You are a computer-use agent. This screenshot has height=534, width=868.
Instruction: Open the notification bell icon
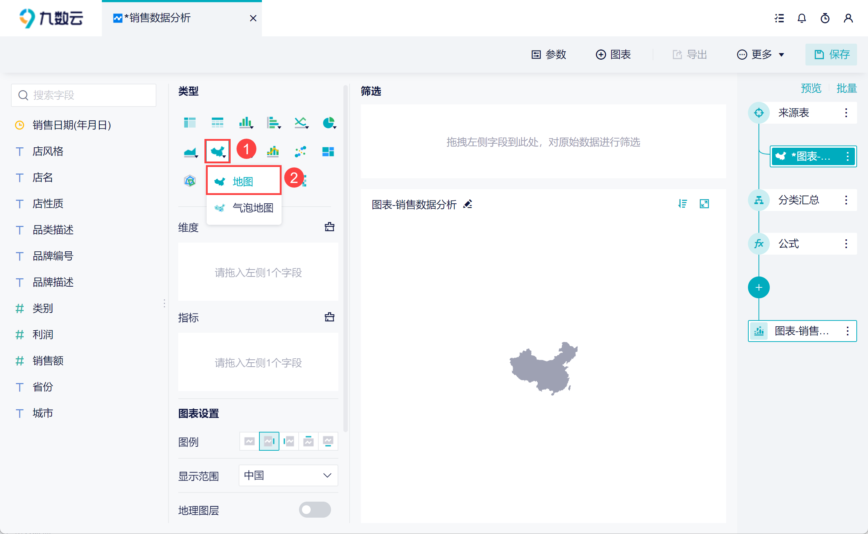click(802, 18)
